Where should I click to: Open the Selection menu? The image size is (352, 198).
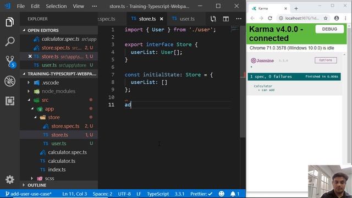56,6
